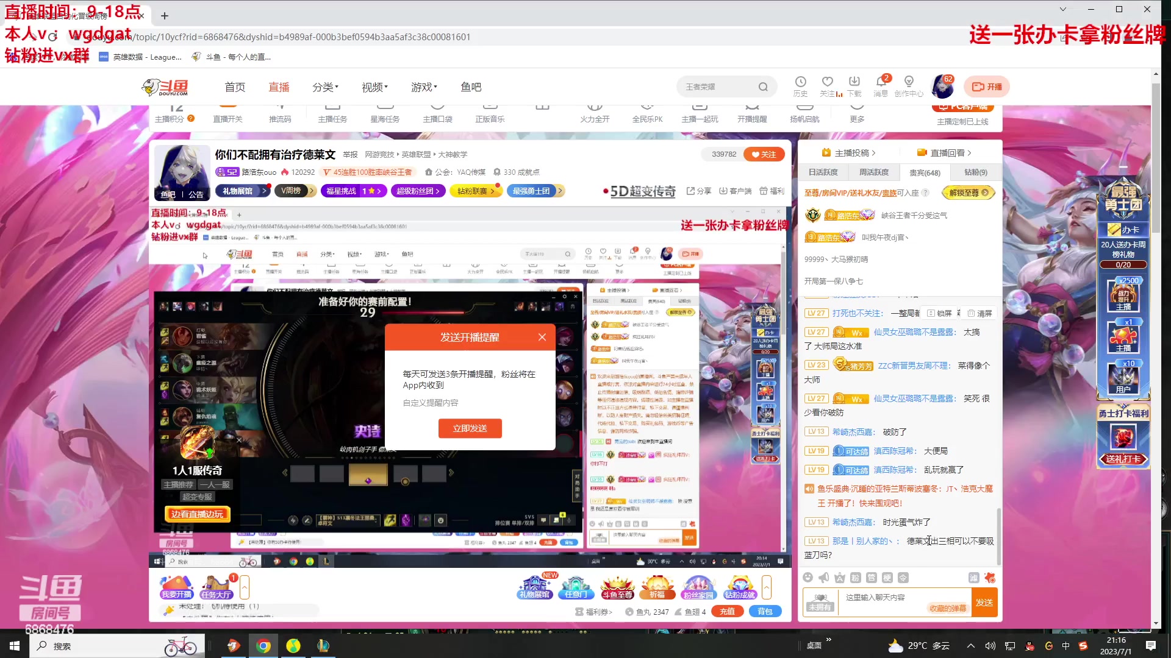The height and width of the screenshot is (658, 1171).
Task: Switch to the 周活跃度 tab
Action: [x=873, y=172]
